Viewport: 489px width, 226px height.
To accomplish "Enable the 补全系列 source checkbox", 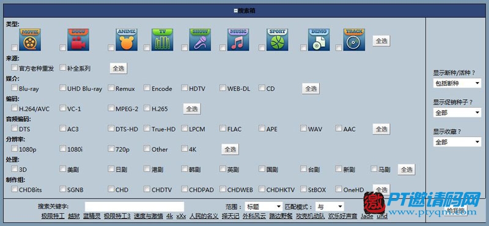I will 63,68.
